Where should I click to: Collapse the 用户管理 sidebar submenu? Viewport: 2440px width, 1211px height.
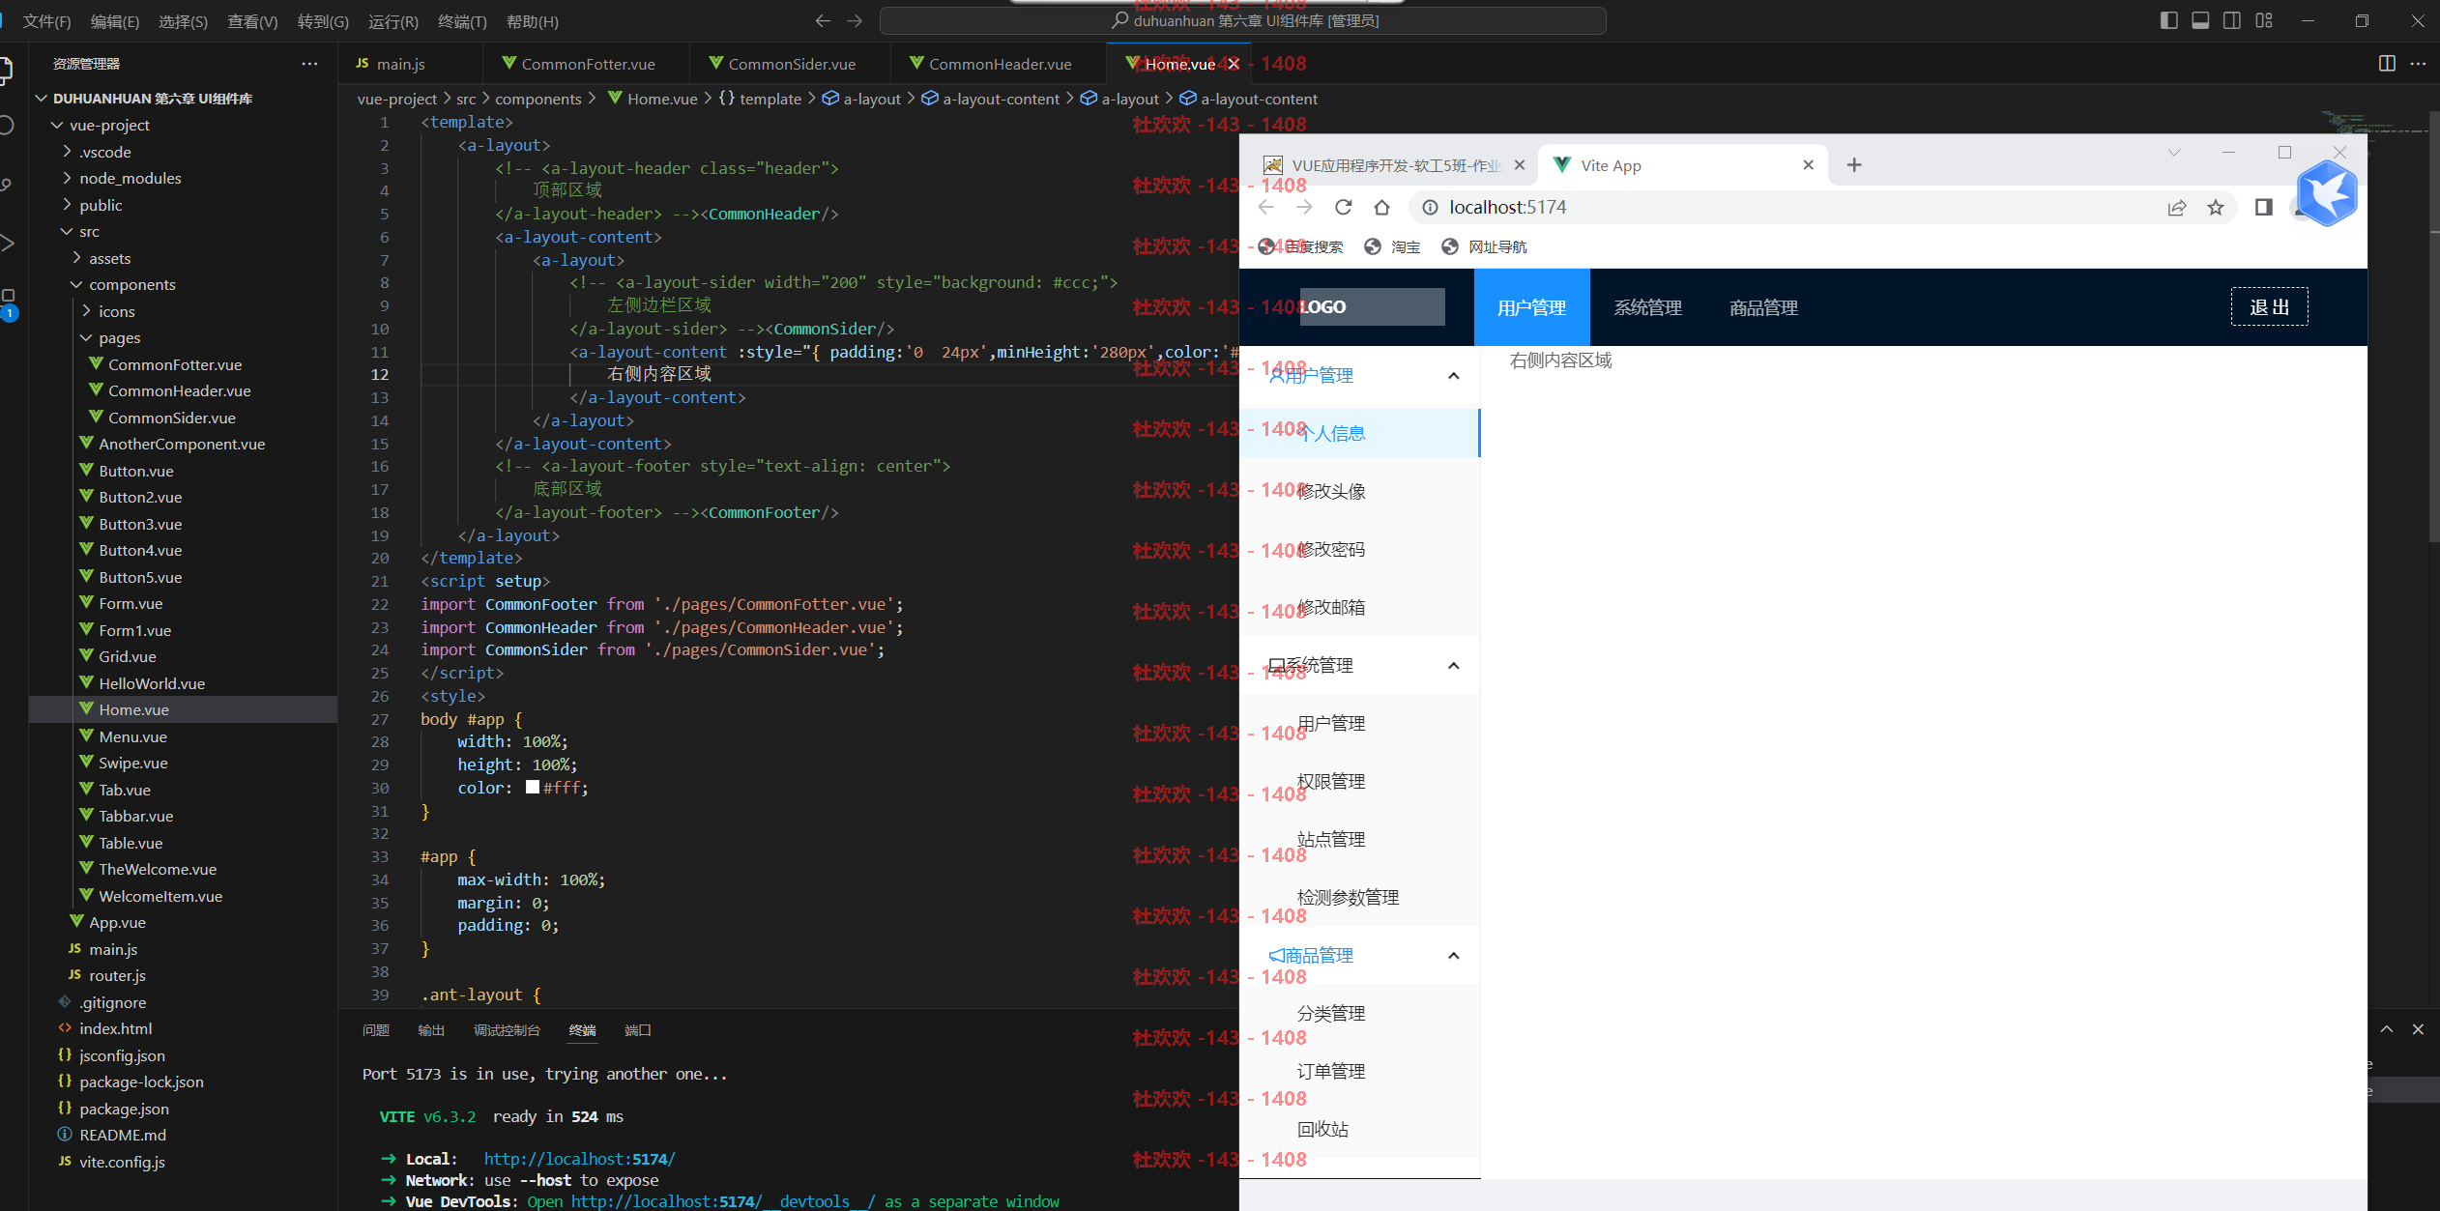[x=1359, y=375]
